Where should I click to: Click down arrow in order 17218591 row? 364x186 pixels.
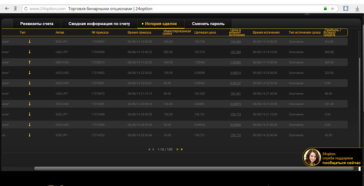click(30, 83)
